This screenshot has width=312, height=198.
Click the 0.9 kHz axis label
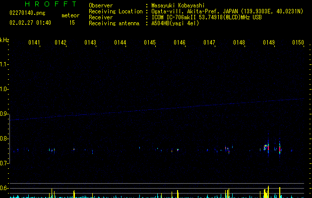tap(4, 114)
